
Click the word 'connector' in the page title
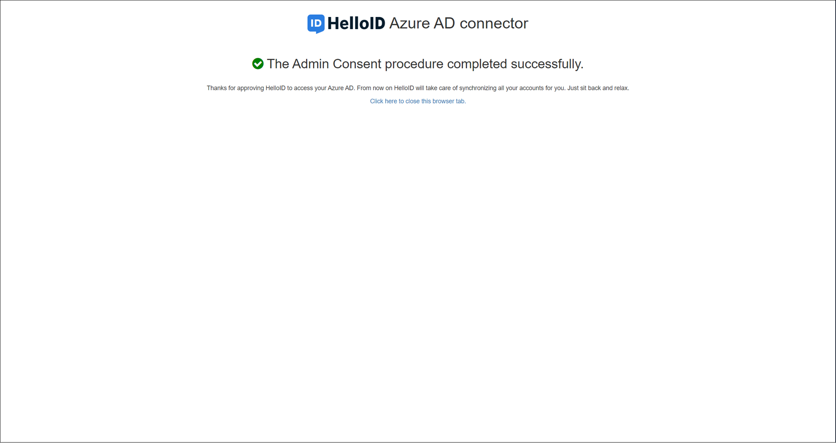(x=494, y=23)
